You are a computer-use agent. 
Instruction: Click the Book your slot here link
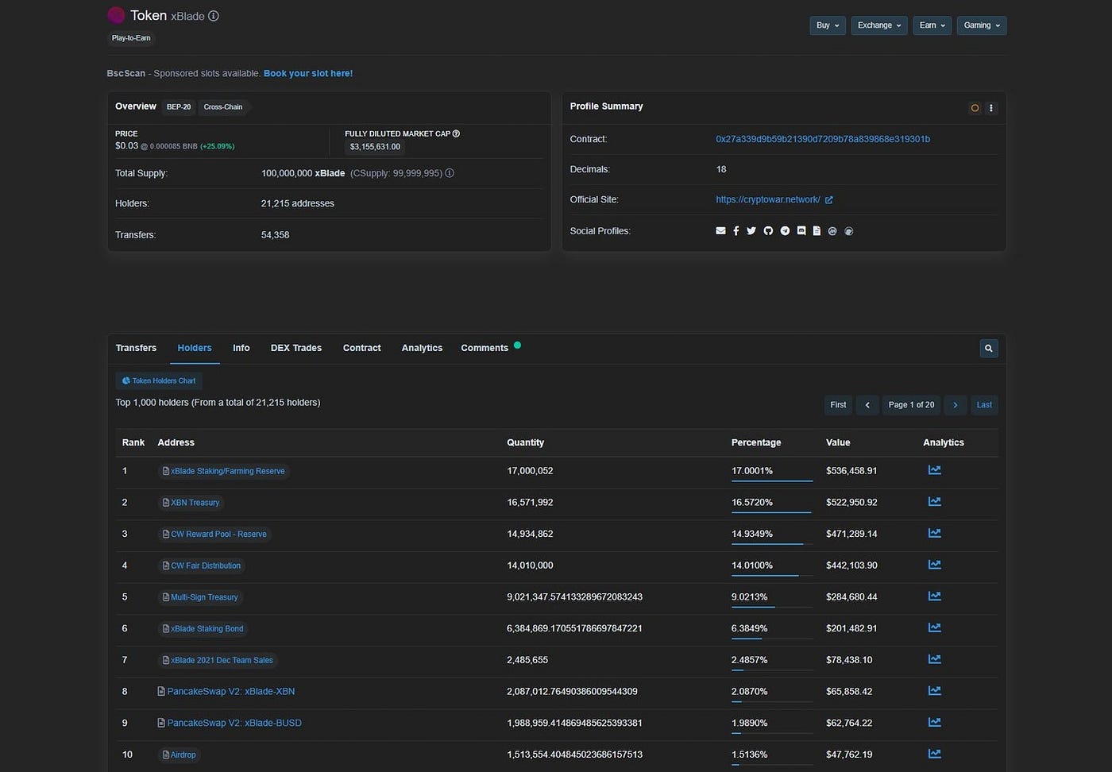pos(308,73)
